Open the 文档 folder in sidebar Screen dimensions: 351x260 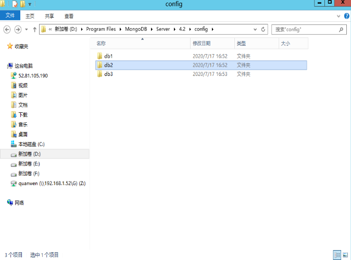[19, 105]
